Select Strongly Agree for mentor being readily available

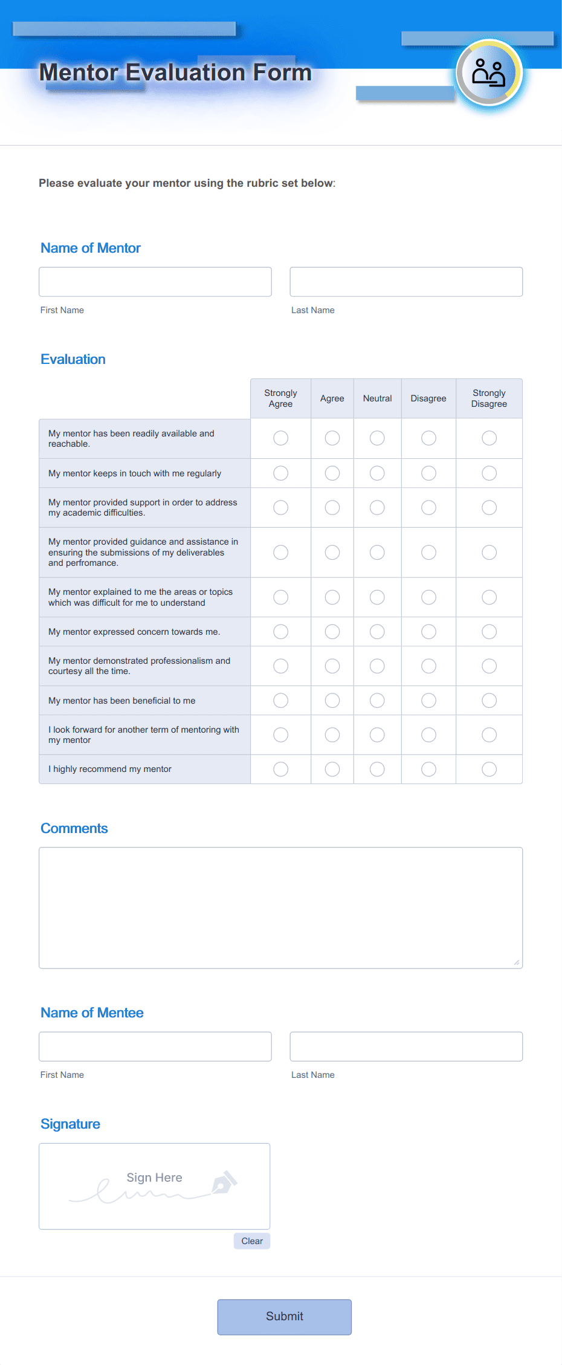(x=280, y=438)
